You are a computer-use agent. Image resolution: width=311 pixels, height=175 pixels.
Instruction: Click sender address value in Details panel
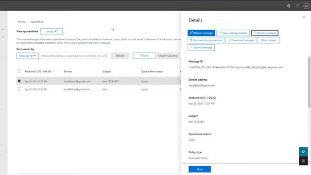[202, 86]
